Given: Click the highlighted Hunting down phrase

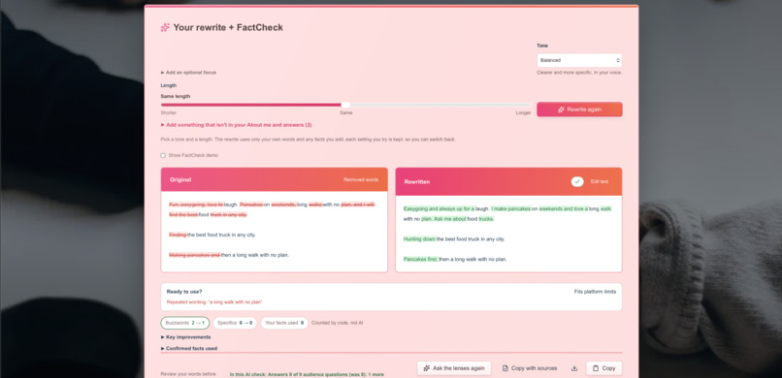Looking at the screenshot, I should (x=420, y=239).
